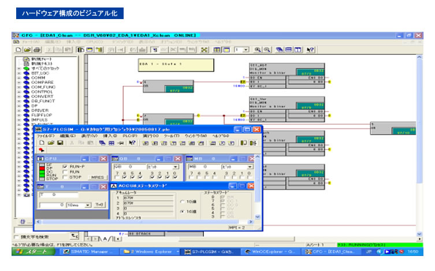Open format dropdown in MB window
The height and width of the screenshot is (271, 435).
pos(250,167)
